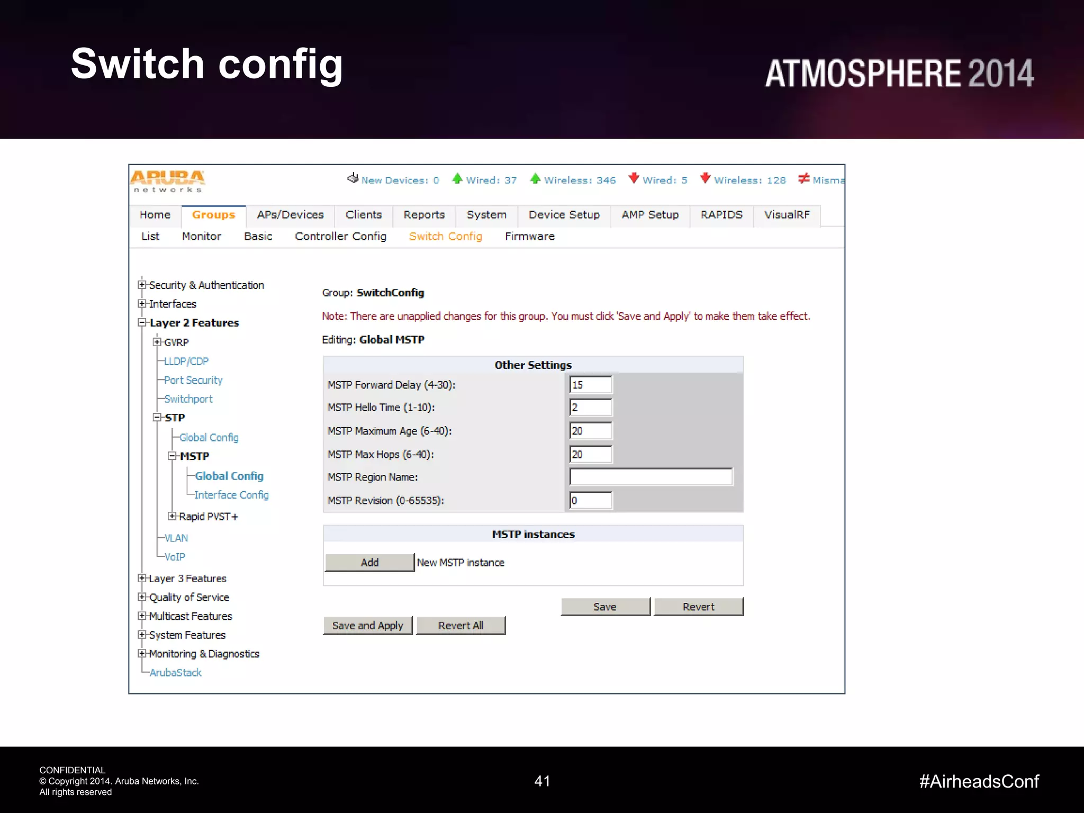Image resolution: width=1084 pixels, height=813 pixels.
Task: Expand the Rapid PVST+ node
Action: [x=172, y=516]
